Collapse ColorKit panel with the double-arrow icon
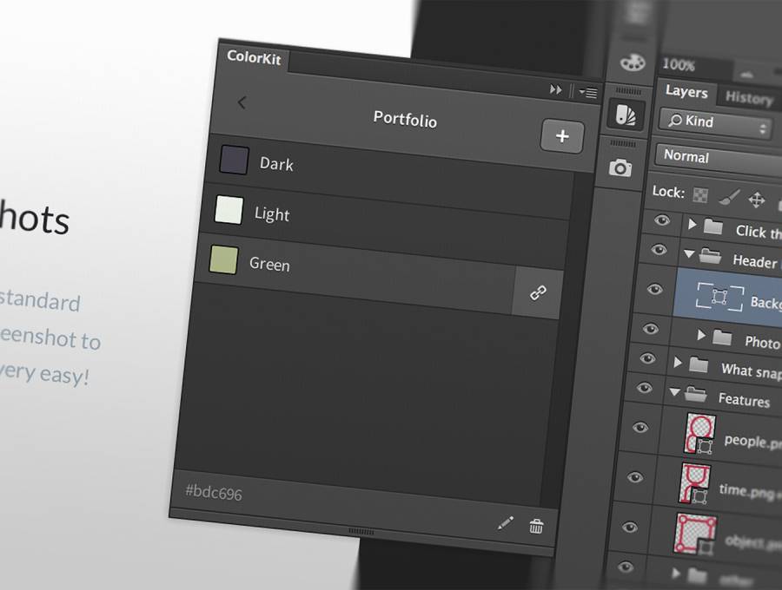Viewport: 782px width, 590px height. coord(556,89)
